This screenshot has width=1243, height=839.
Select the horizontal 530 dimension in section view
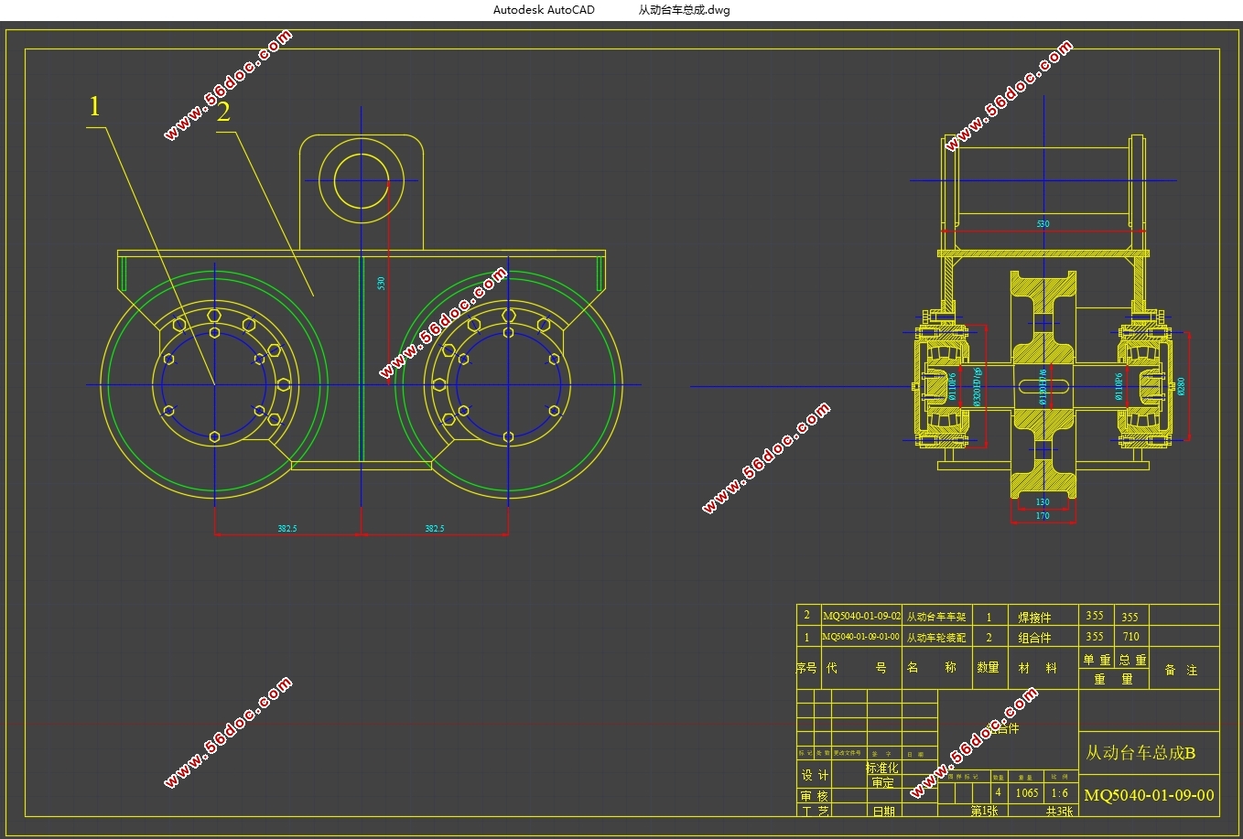tap(1043, 224)
